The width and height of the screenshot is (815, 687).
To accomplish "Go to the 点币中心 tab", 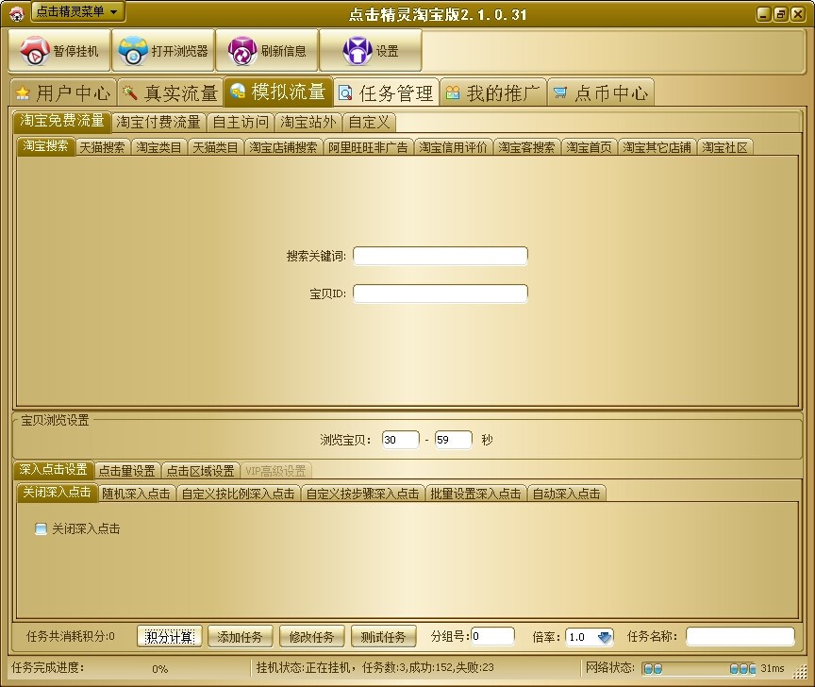I will [x=601, y=93].
